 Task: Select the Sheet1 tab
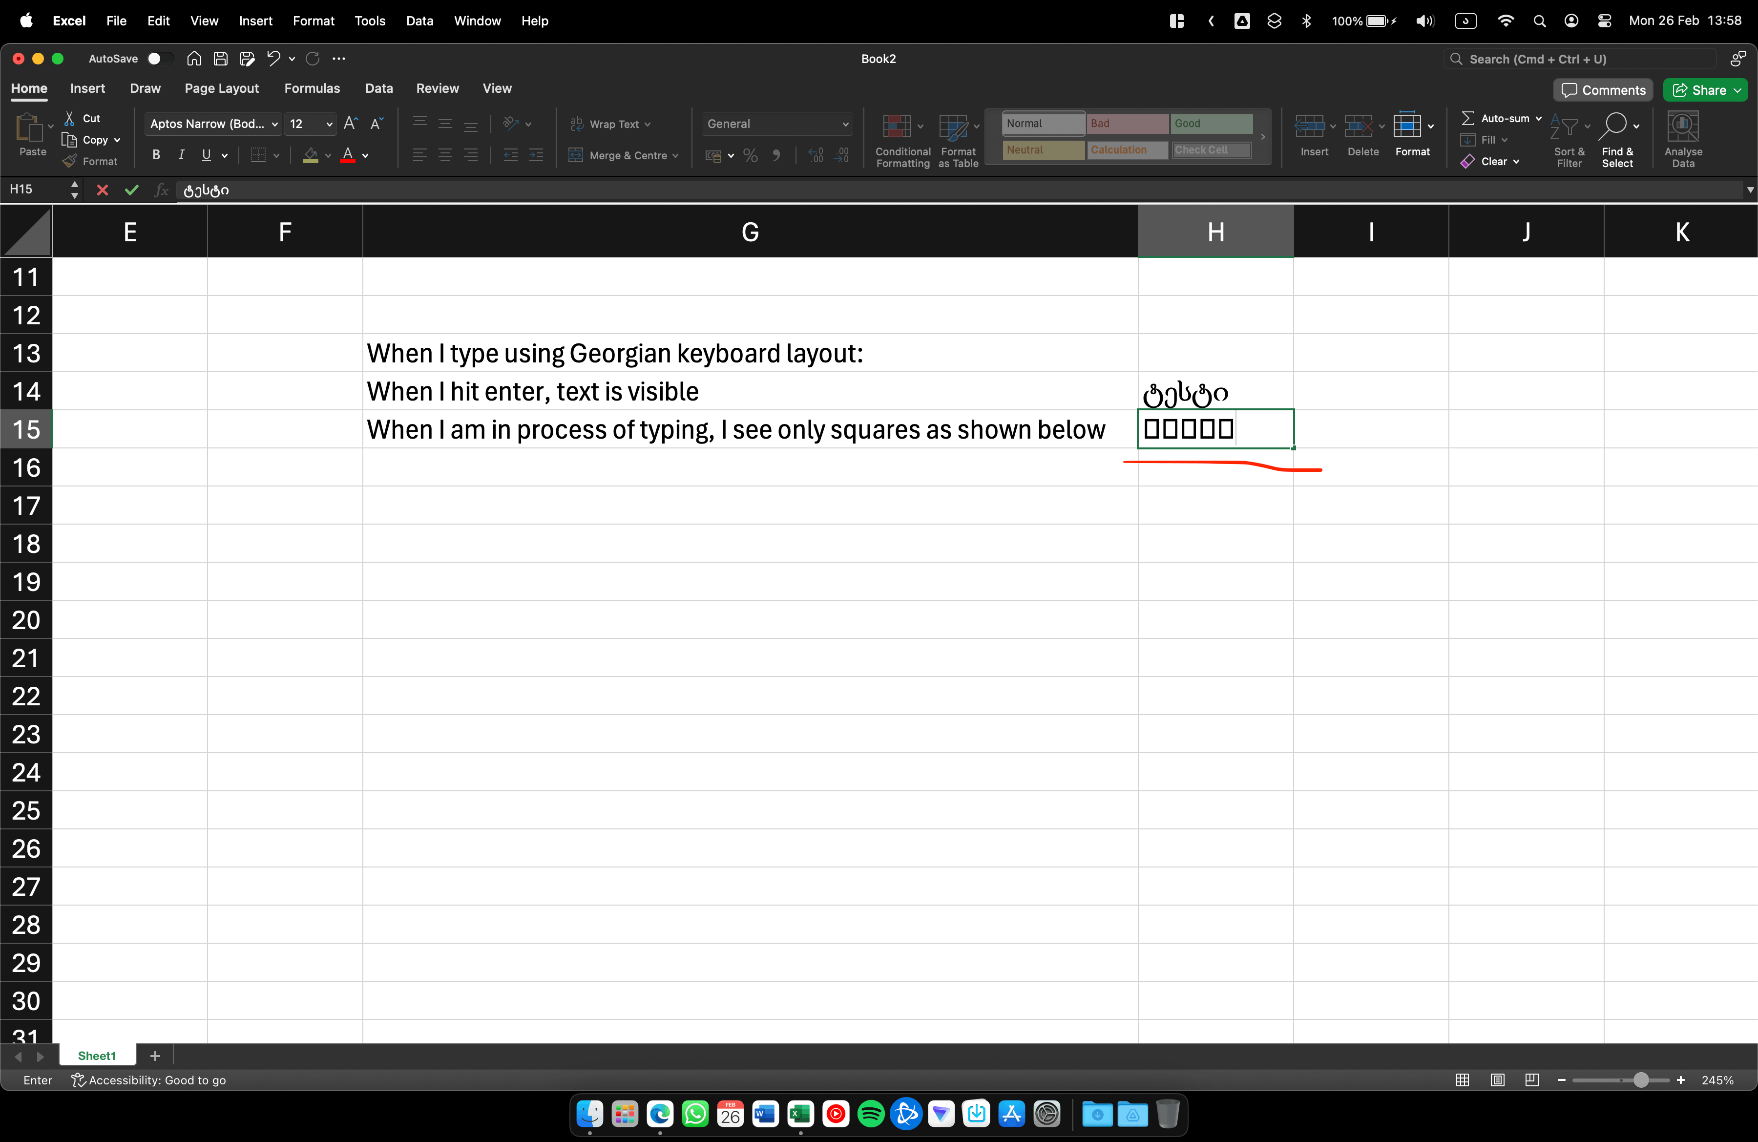pos(97,1056)
